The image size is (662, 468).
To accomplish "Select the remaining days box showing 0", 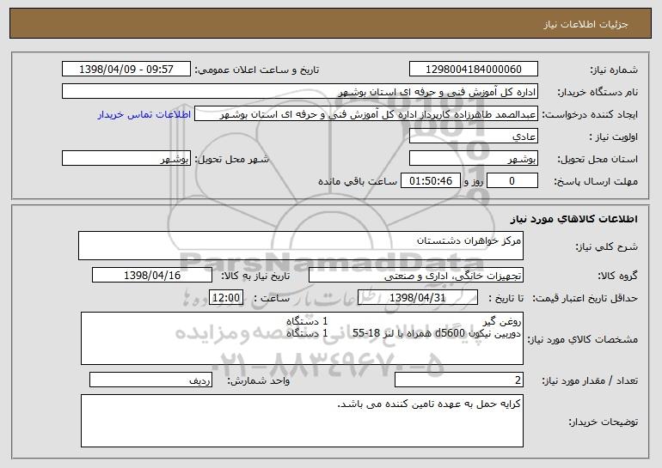I will (x=512, y=181).
